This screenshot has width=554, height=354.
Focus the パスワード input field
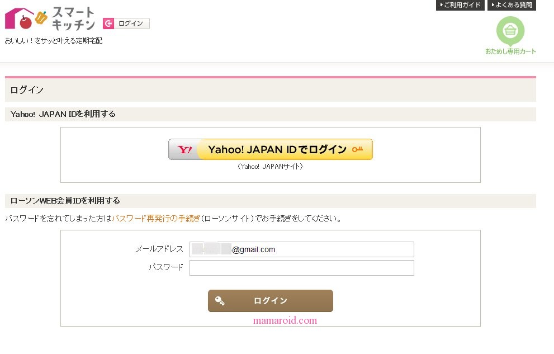(x=301, y=268)
